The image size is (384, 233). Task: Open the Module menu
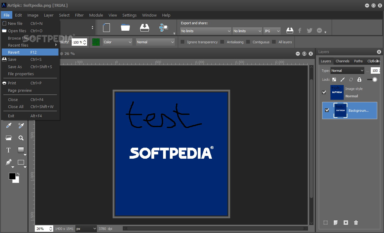click(x=96, y=15)
